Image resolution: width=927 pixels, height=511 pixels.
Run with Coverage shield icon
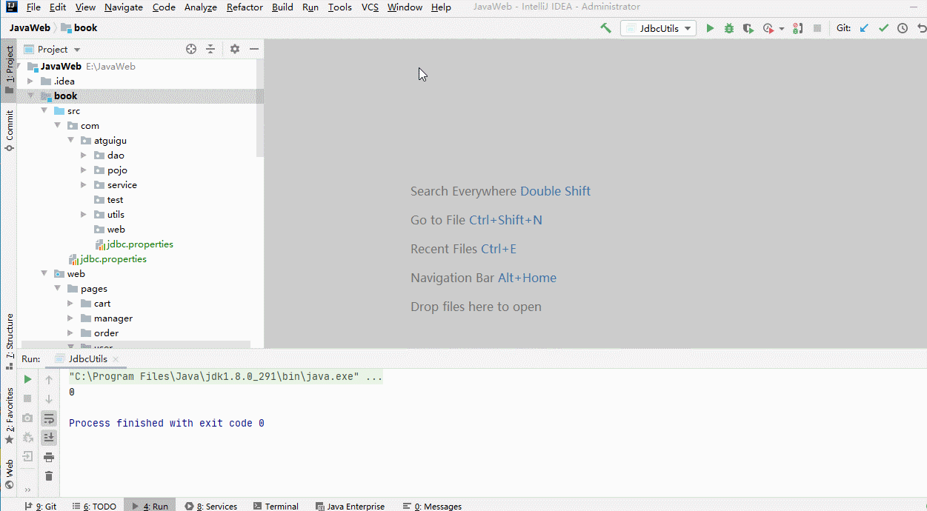click(748, 28)
